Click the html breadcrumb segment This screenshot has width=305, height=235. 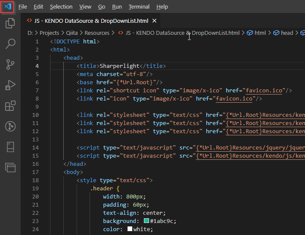pyautogui.click(x=260, y=33)
